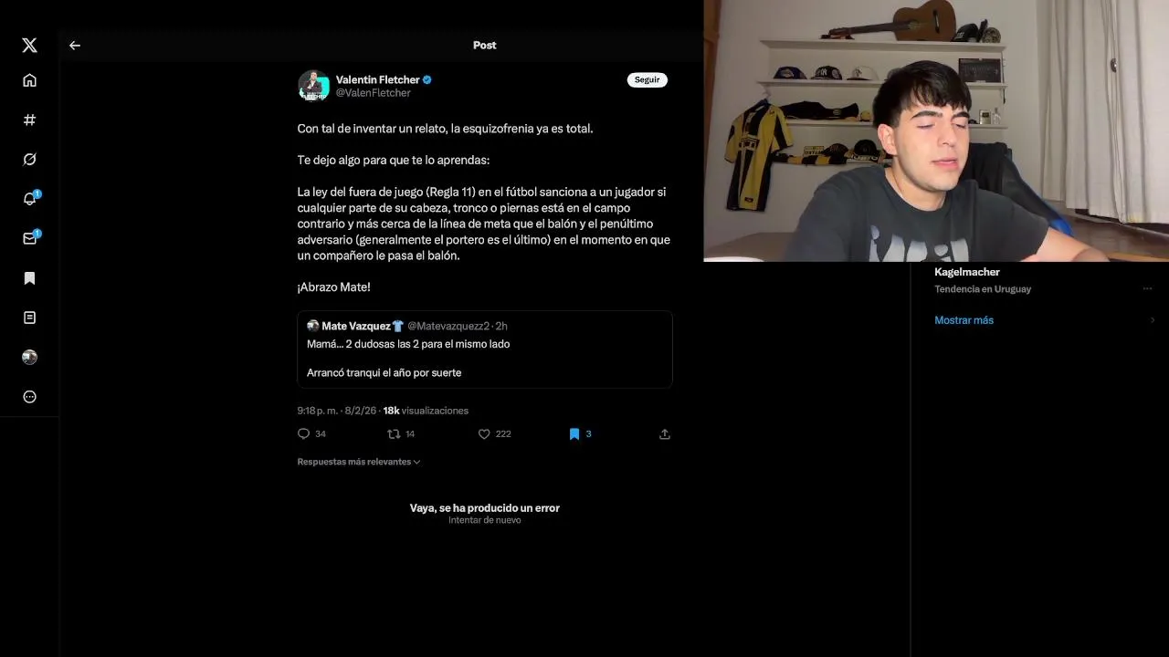
Task: Toggle the bookmark on this post
Action: tap(574, 434)
